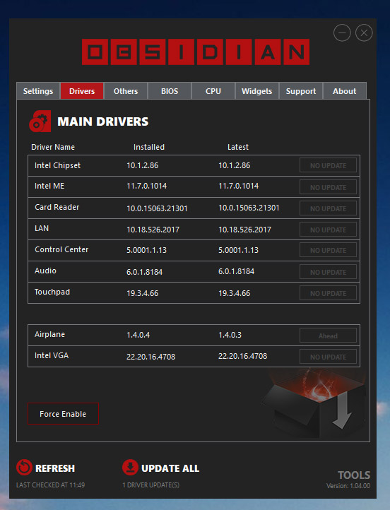Image resolution: width=390 pixels, height=510 pixels.
Task: Select the LAN driver name
Action: 42,228
